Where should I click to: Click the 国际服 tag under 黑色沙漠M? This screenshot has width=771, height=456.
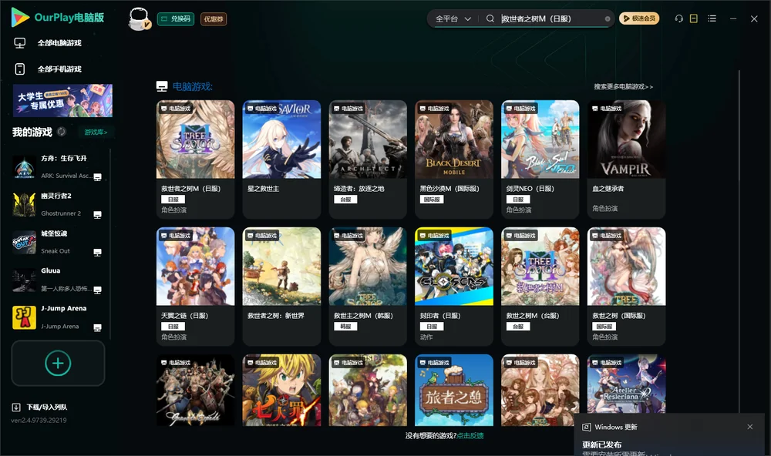432,199
